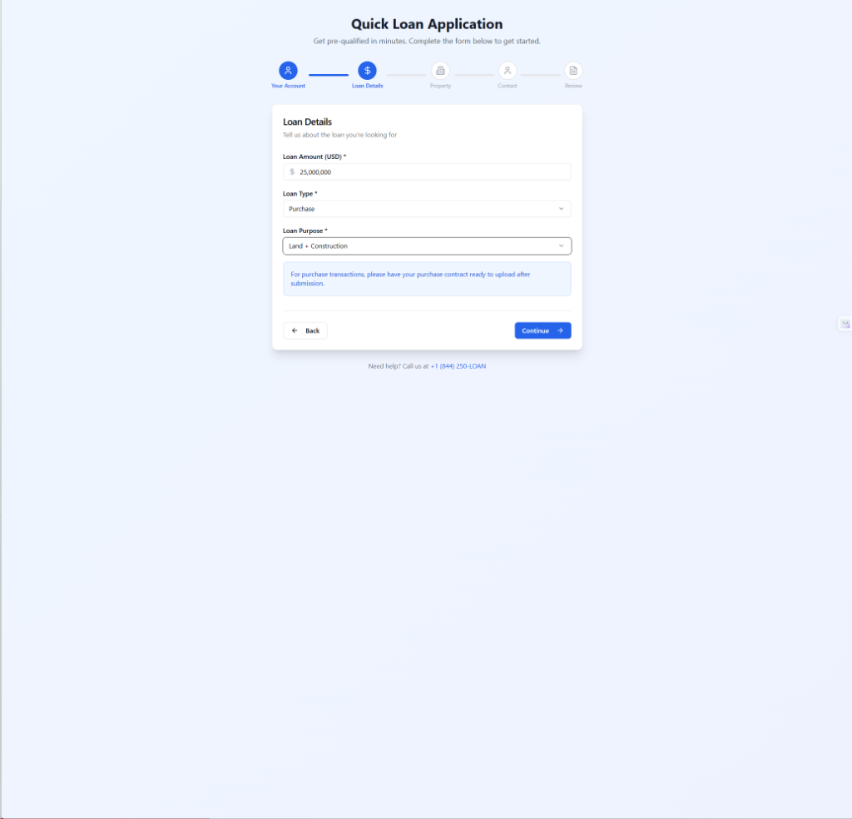Screen dimensions: 852x819
Task: Click the Property step building icon
Action: [x=440, y=71]
